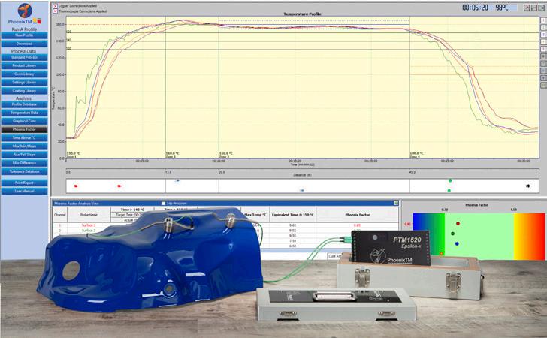Open the Max Difference analysis
This screenshot has height=338, width=547.
click(x=24, y=163)
